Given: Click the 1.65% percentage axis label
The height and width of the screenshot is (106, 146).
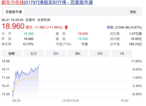Looking at the screenshot, I should click(137, 77).
